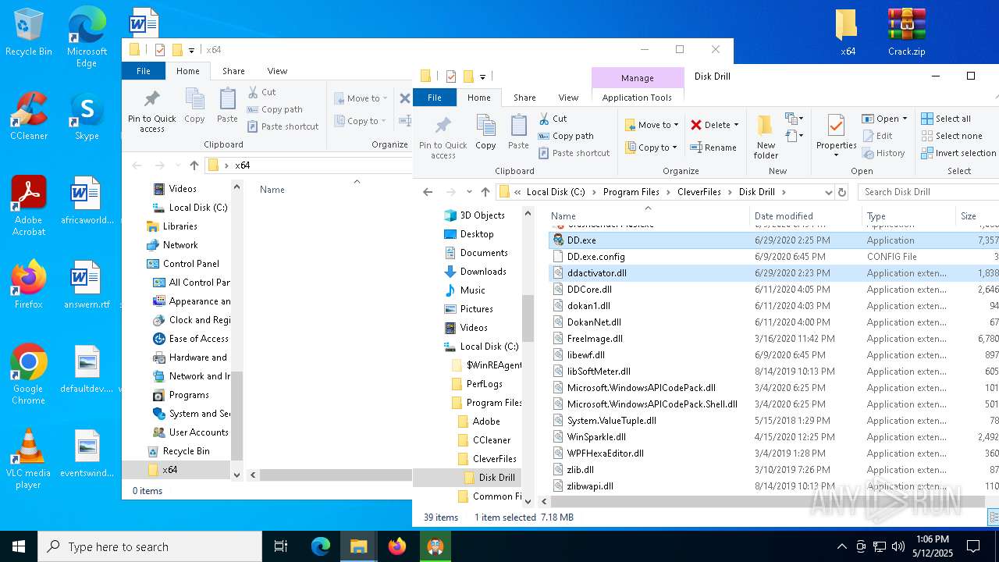Open Firefox from the taskbar
999x562 pixels.
tap(397, 546)
